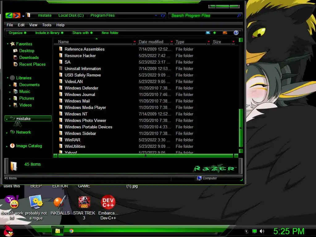
Task: Select the VideoLAN folder icon
Action: [61, 81]
